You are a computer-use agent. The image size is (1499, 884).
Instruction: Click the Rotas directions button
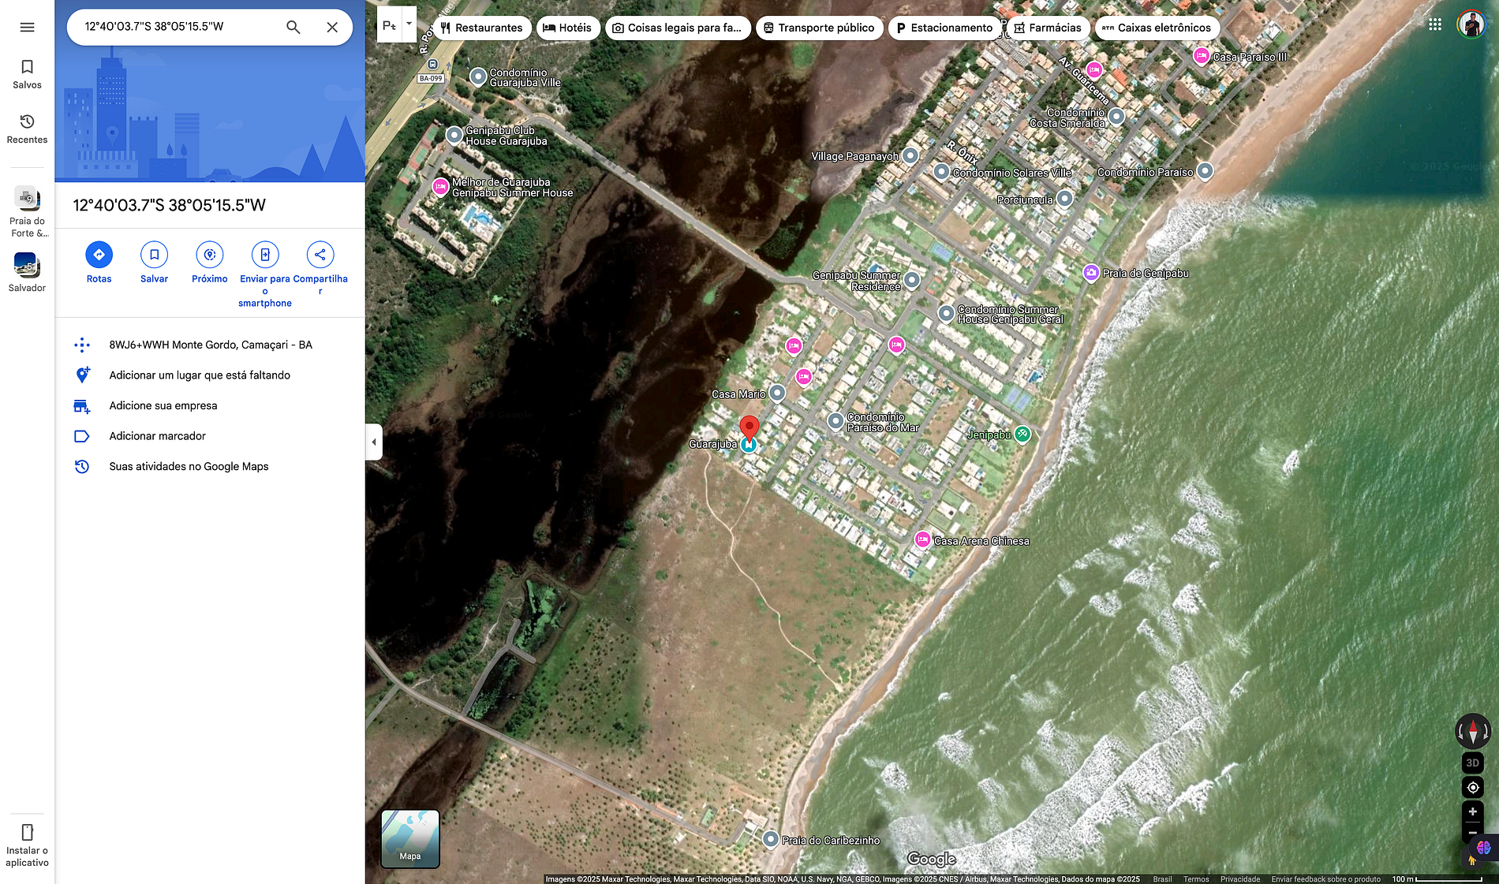99,255
